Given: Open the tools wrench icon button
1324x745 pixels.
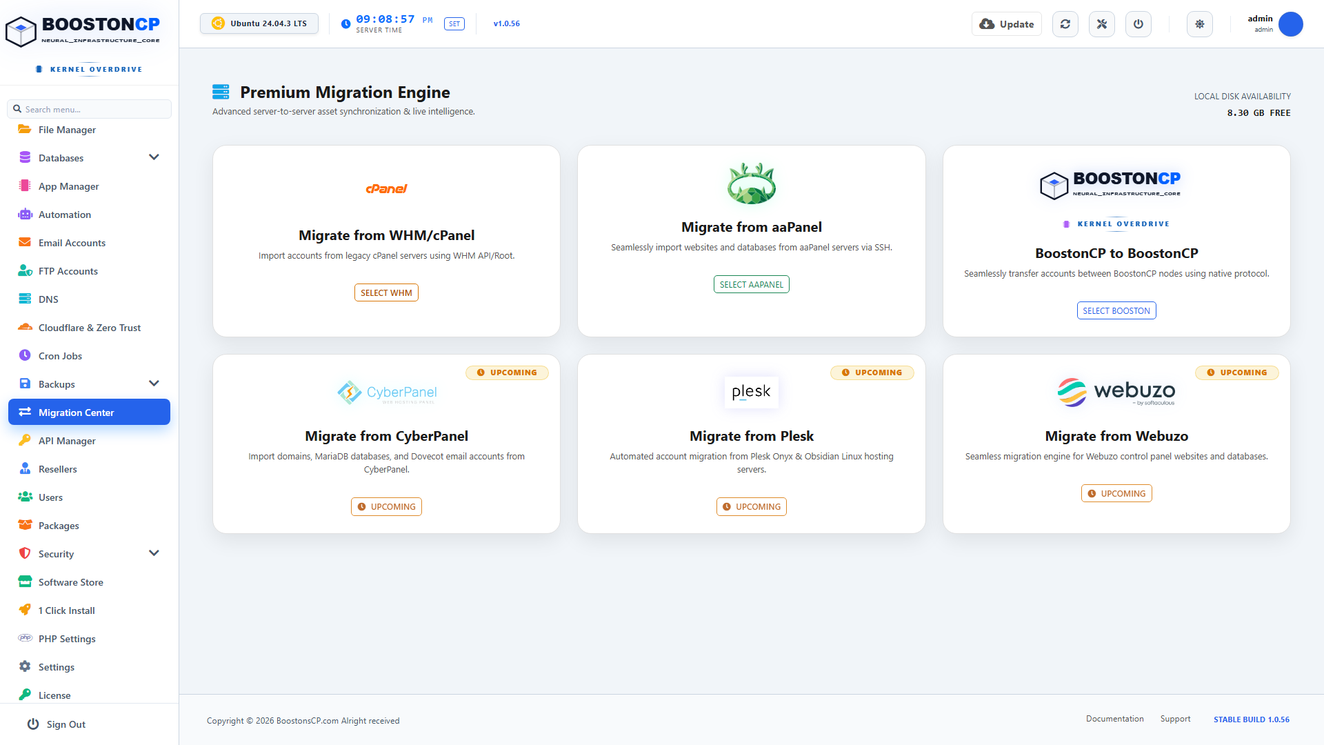Looking at the screenshot, I should click(x=1102, y=24).
